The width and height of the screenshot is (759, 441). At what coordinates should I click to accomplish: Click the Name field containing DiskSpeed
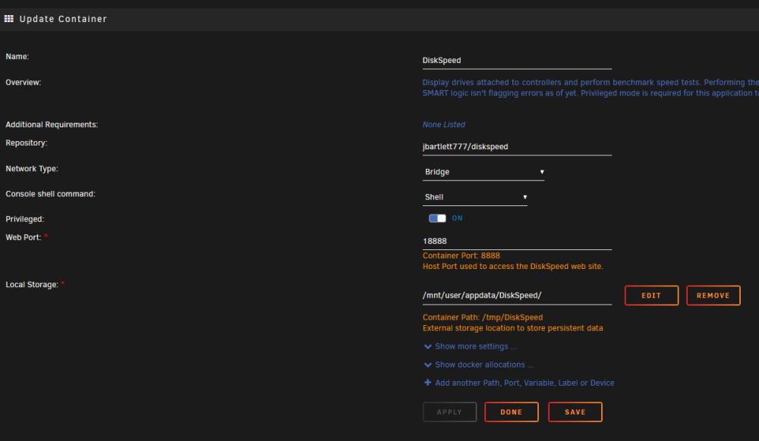[517, 61]
